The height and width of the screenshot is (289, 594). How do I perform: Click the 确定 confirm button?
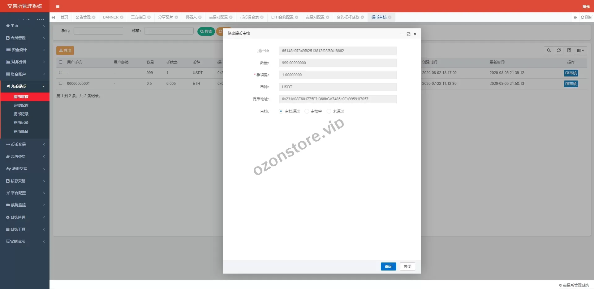click(x=388, y=266)
